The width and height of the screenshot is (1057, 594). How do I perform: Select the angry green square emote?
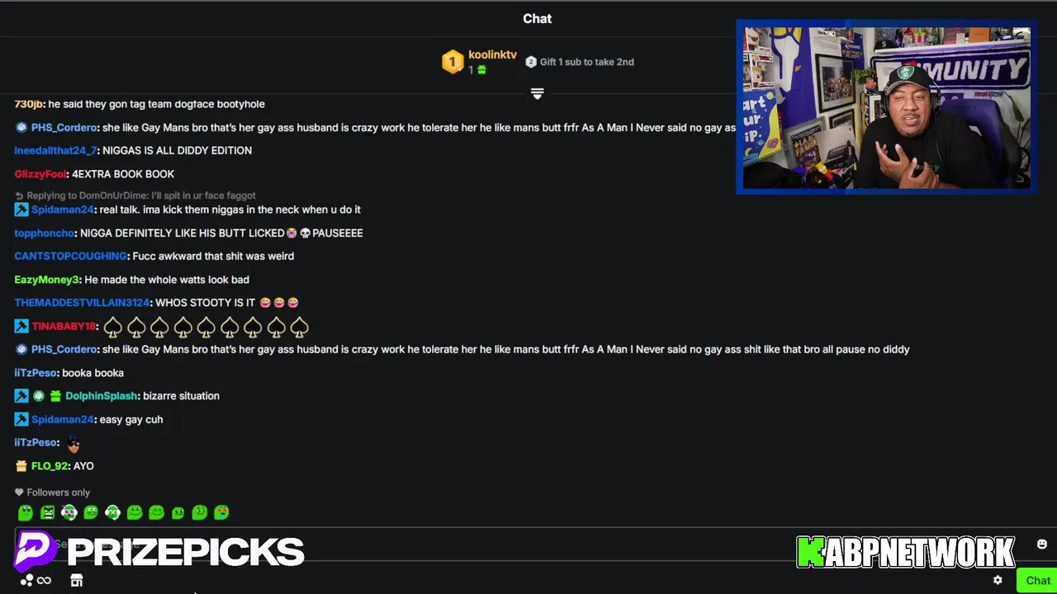(x=47, y=513)
